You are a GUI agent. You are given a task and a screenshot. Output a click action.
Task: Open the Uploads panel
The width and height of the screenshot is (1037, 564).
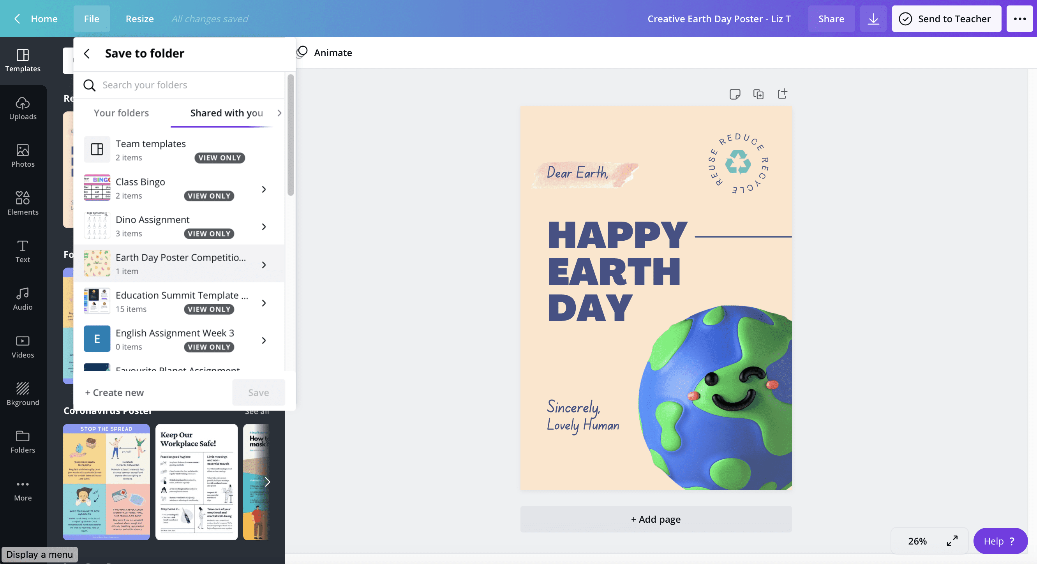23,109
